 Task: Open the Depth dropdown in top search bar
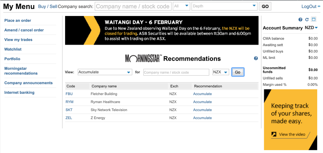coord(224,6)
